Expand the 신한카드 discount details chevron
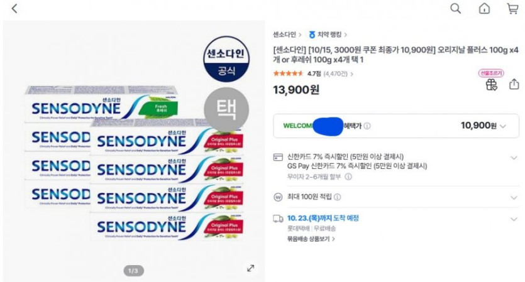525x282 pixels. pyautogui.click(x=514, y=157)
